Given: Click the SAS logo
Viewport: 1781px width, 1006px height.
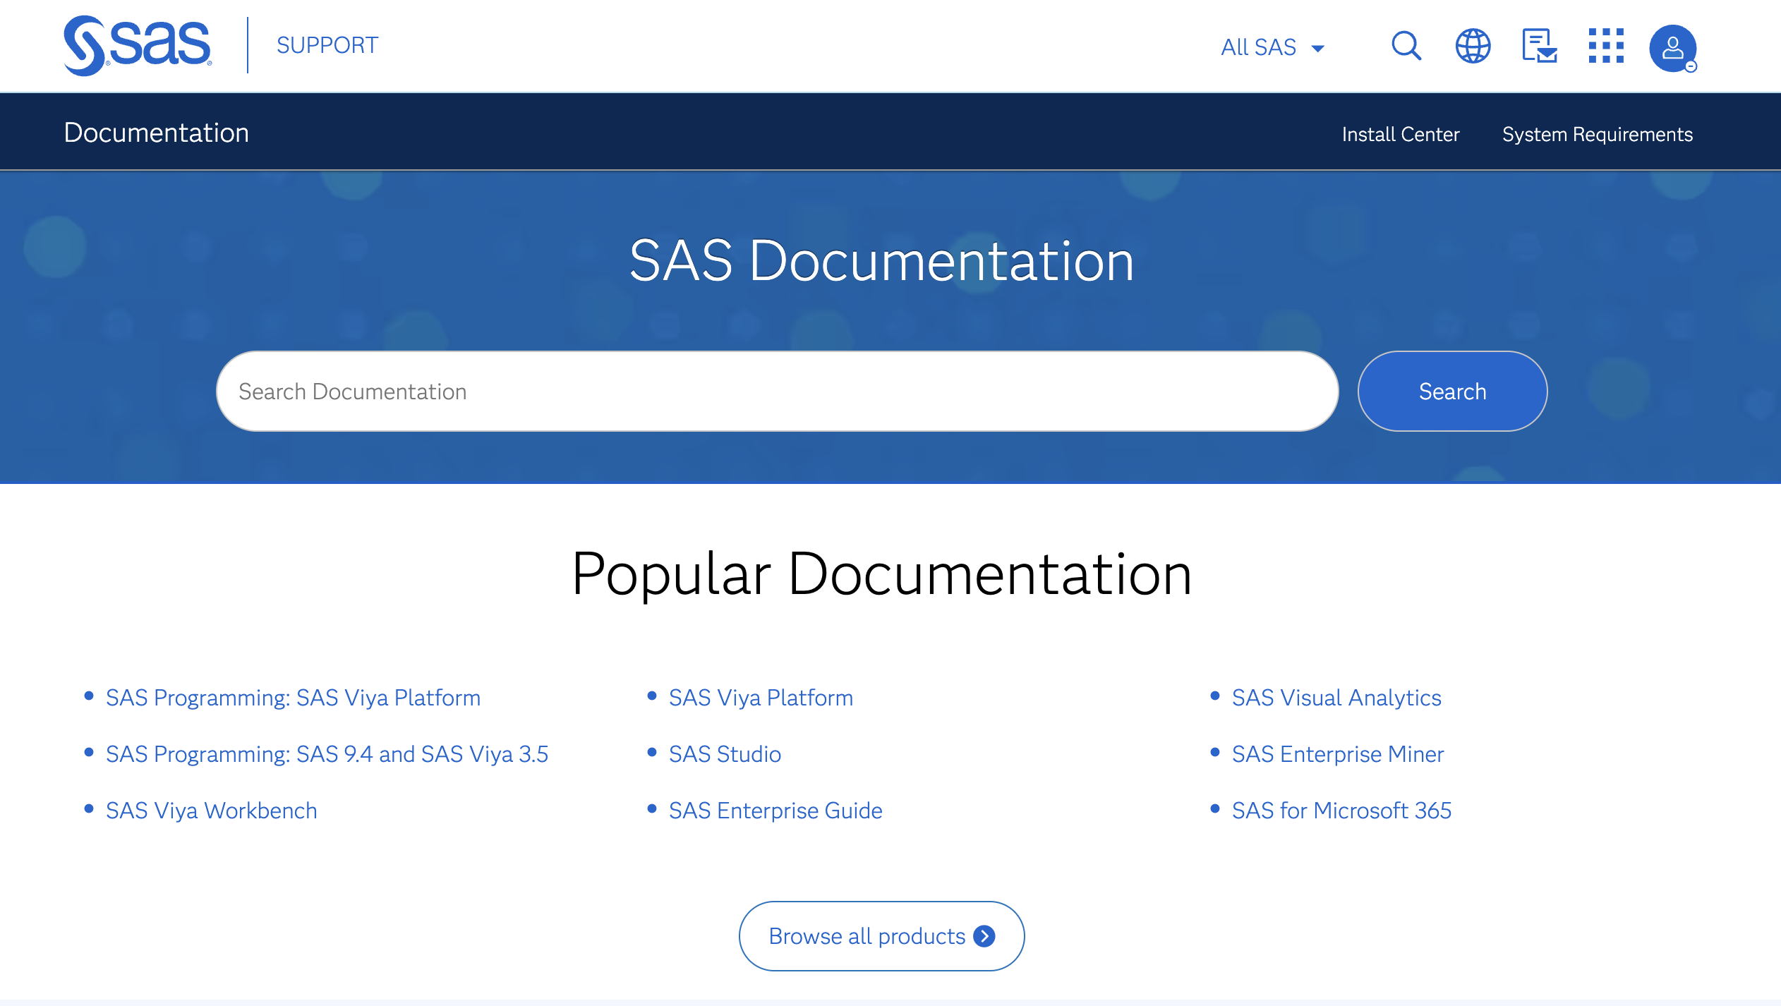Looking at the screenshot, I should click(138, 45).
